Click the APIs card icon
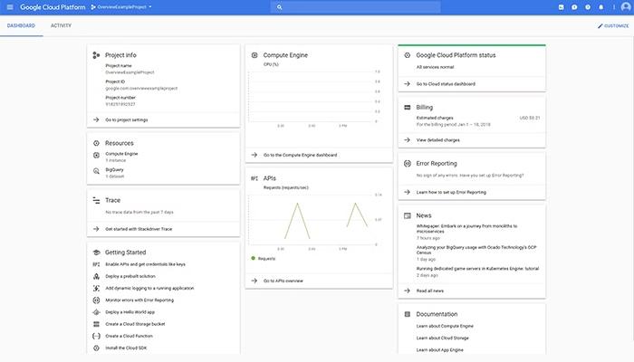Image resolution: width=634 pixels, height=362 pixels. pyautogui.click(x=255, y=178)
